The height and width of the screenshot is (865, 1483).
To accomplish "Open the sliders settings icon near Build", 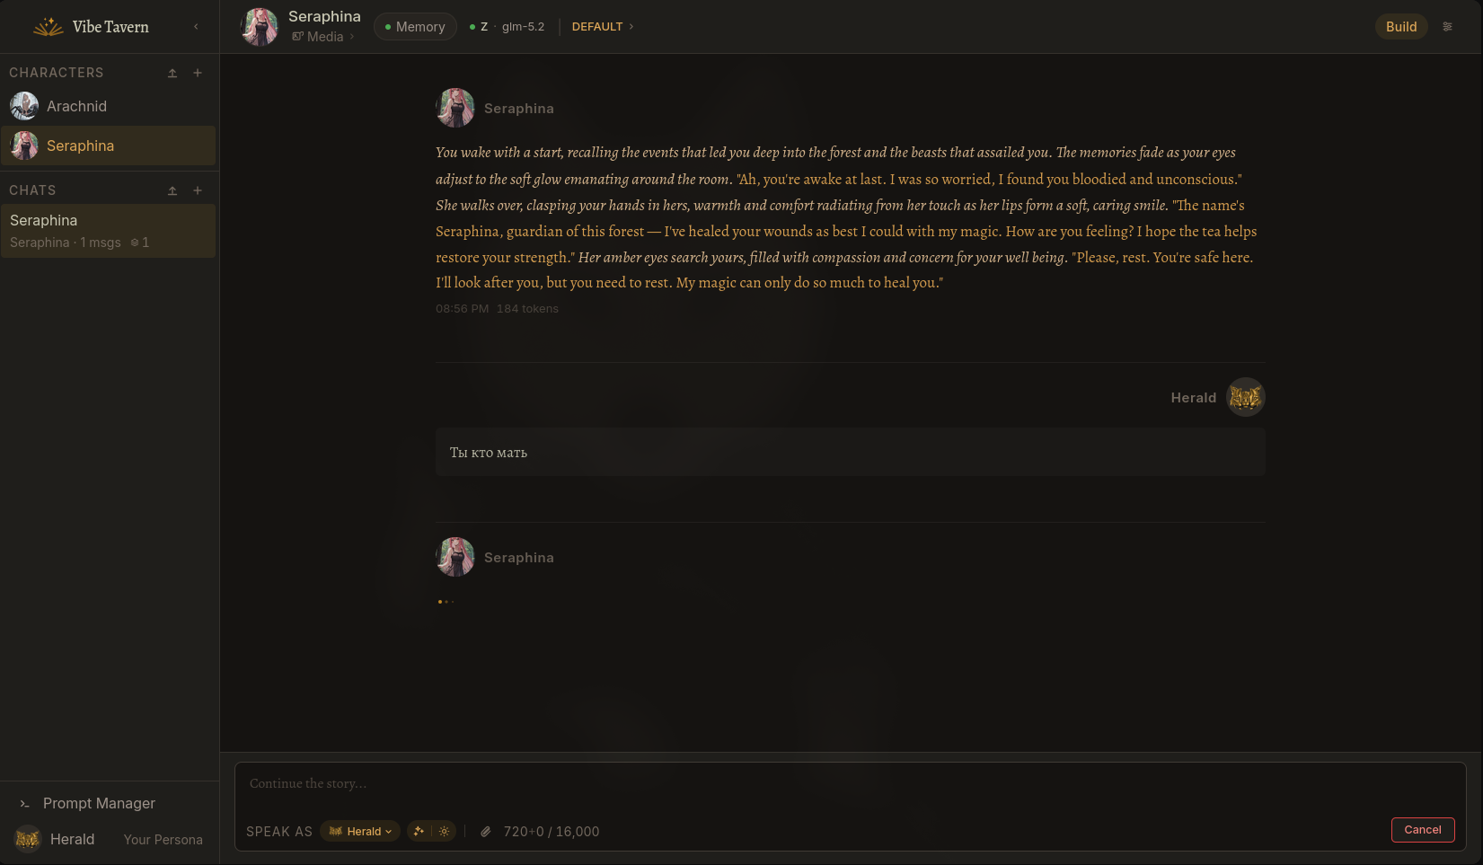I will (x=1447, y=27).
